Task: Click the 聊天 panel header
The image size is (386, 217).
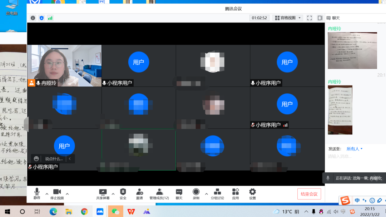Action: [x=333, y=18]
